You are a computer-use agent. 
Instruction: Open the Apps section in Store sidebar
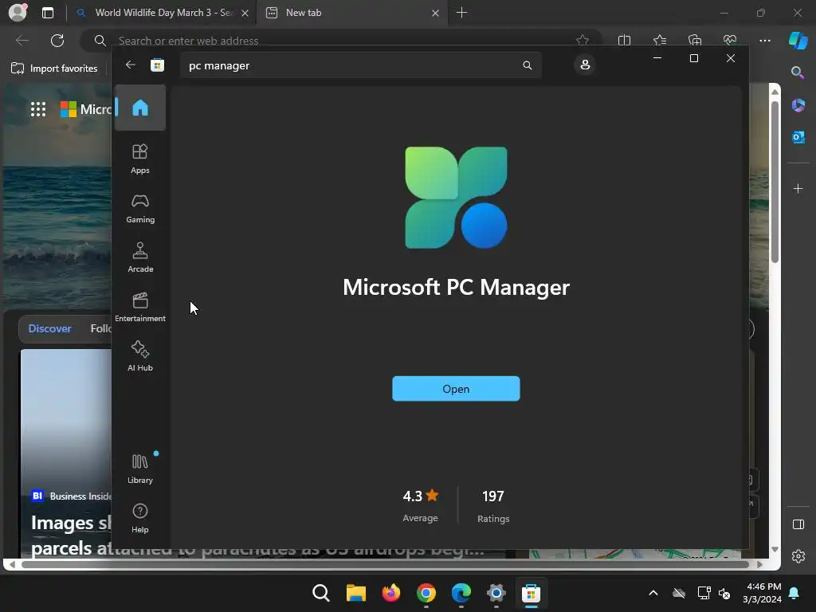[x=140, y=159]
